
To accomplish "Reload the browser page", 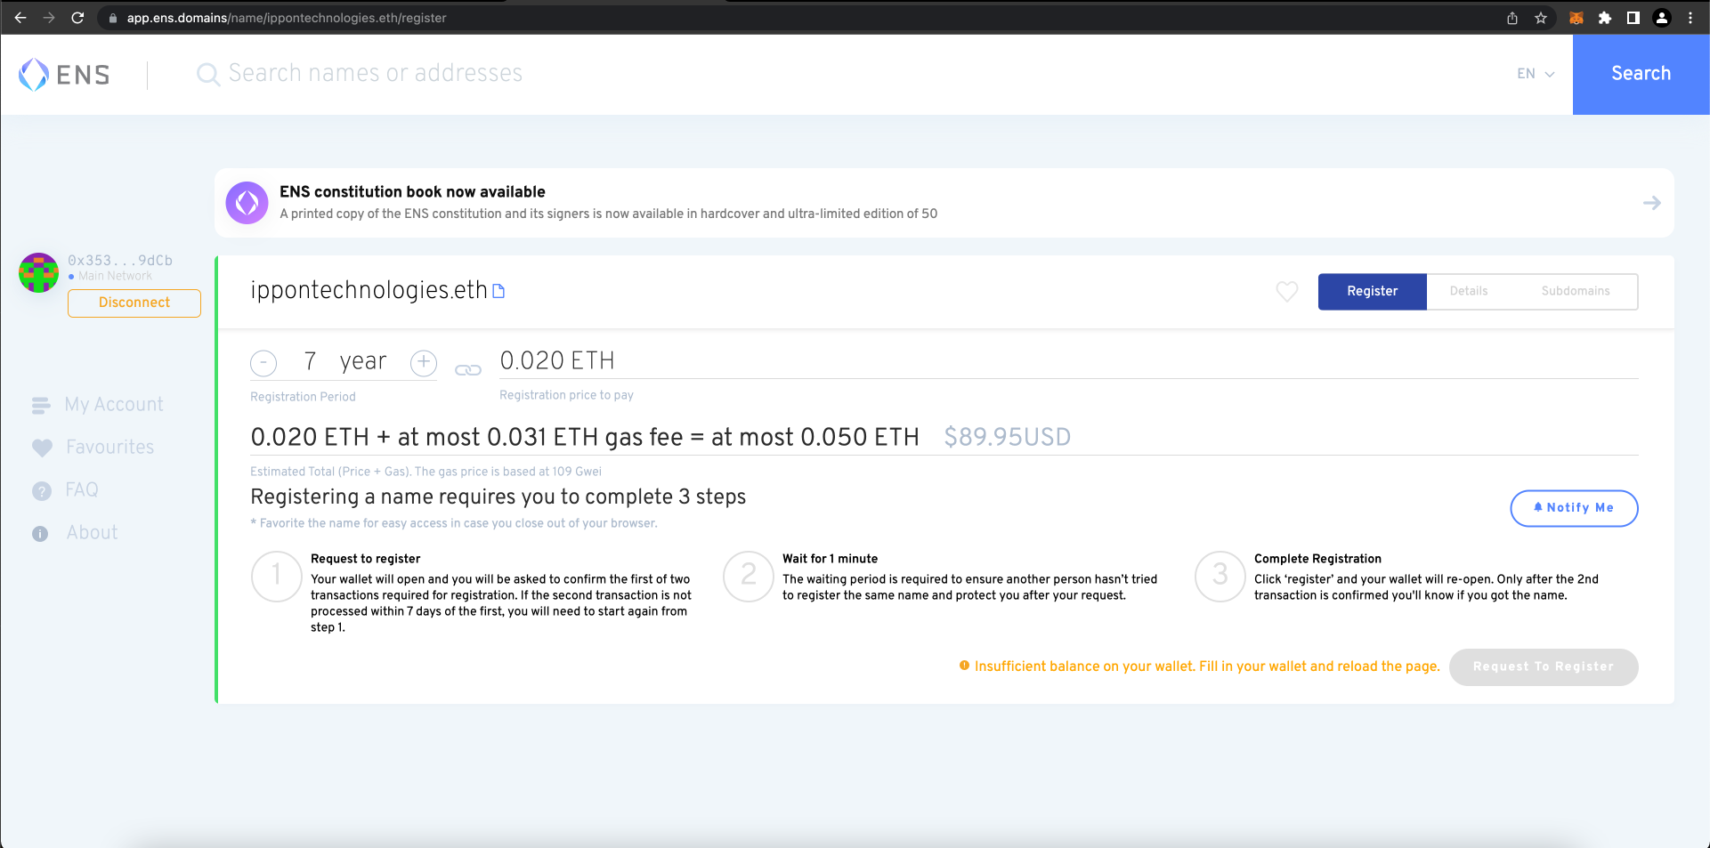I will click(x=77, y=18).
